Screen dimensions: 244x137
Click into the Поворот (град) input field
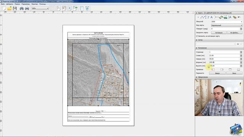[x=225, y=29]
